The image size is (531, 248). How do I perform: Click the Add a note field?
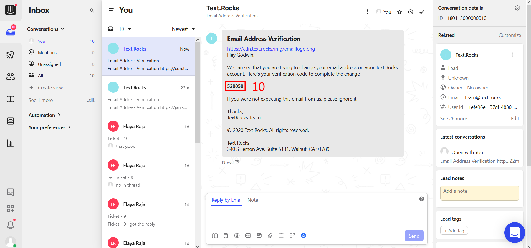point(479,193)
